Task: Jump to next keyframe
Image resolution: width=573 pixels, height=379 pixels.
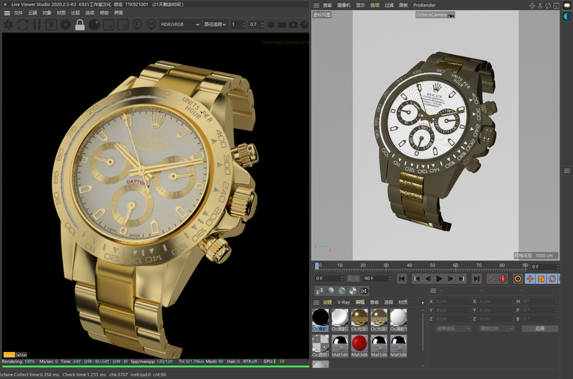Action: [x=462, y=279]
